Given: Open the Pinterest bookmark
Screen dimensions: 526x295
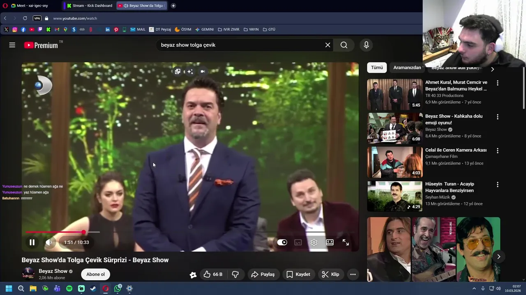Looking at the screenshot, I should tap(116, 29).
